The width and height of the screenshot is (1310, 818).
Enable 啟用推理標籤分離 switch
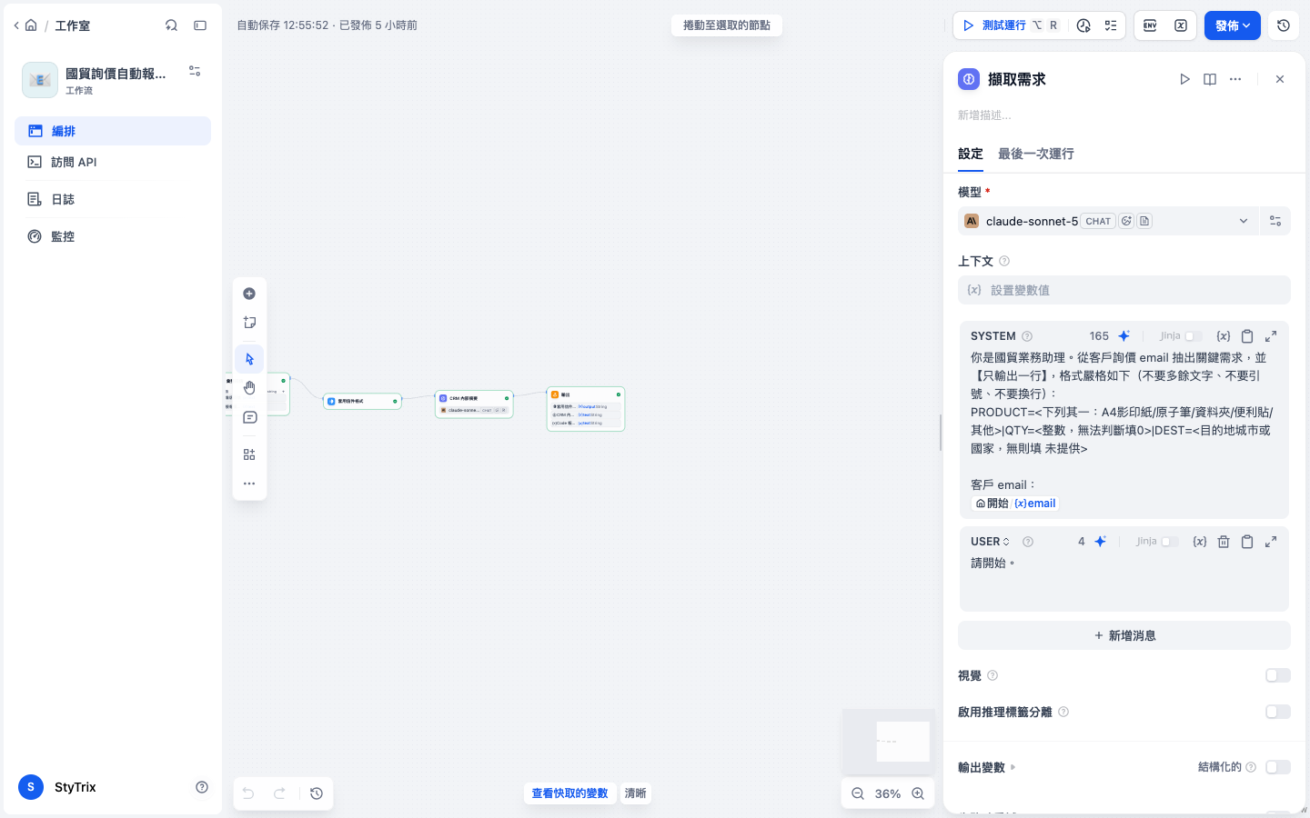point(1278,712)
